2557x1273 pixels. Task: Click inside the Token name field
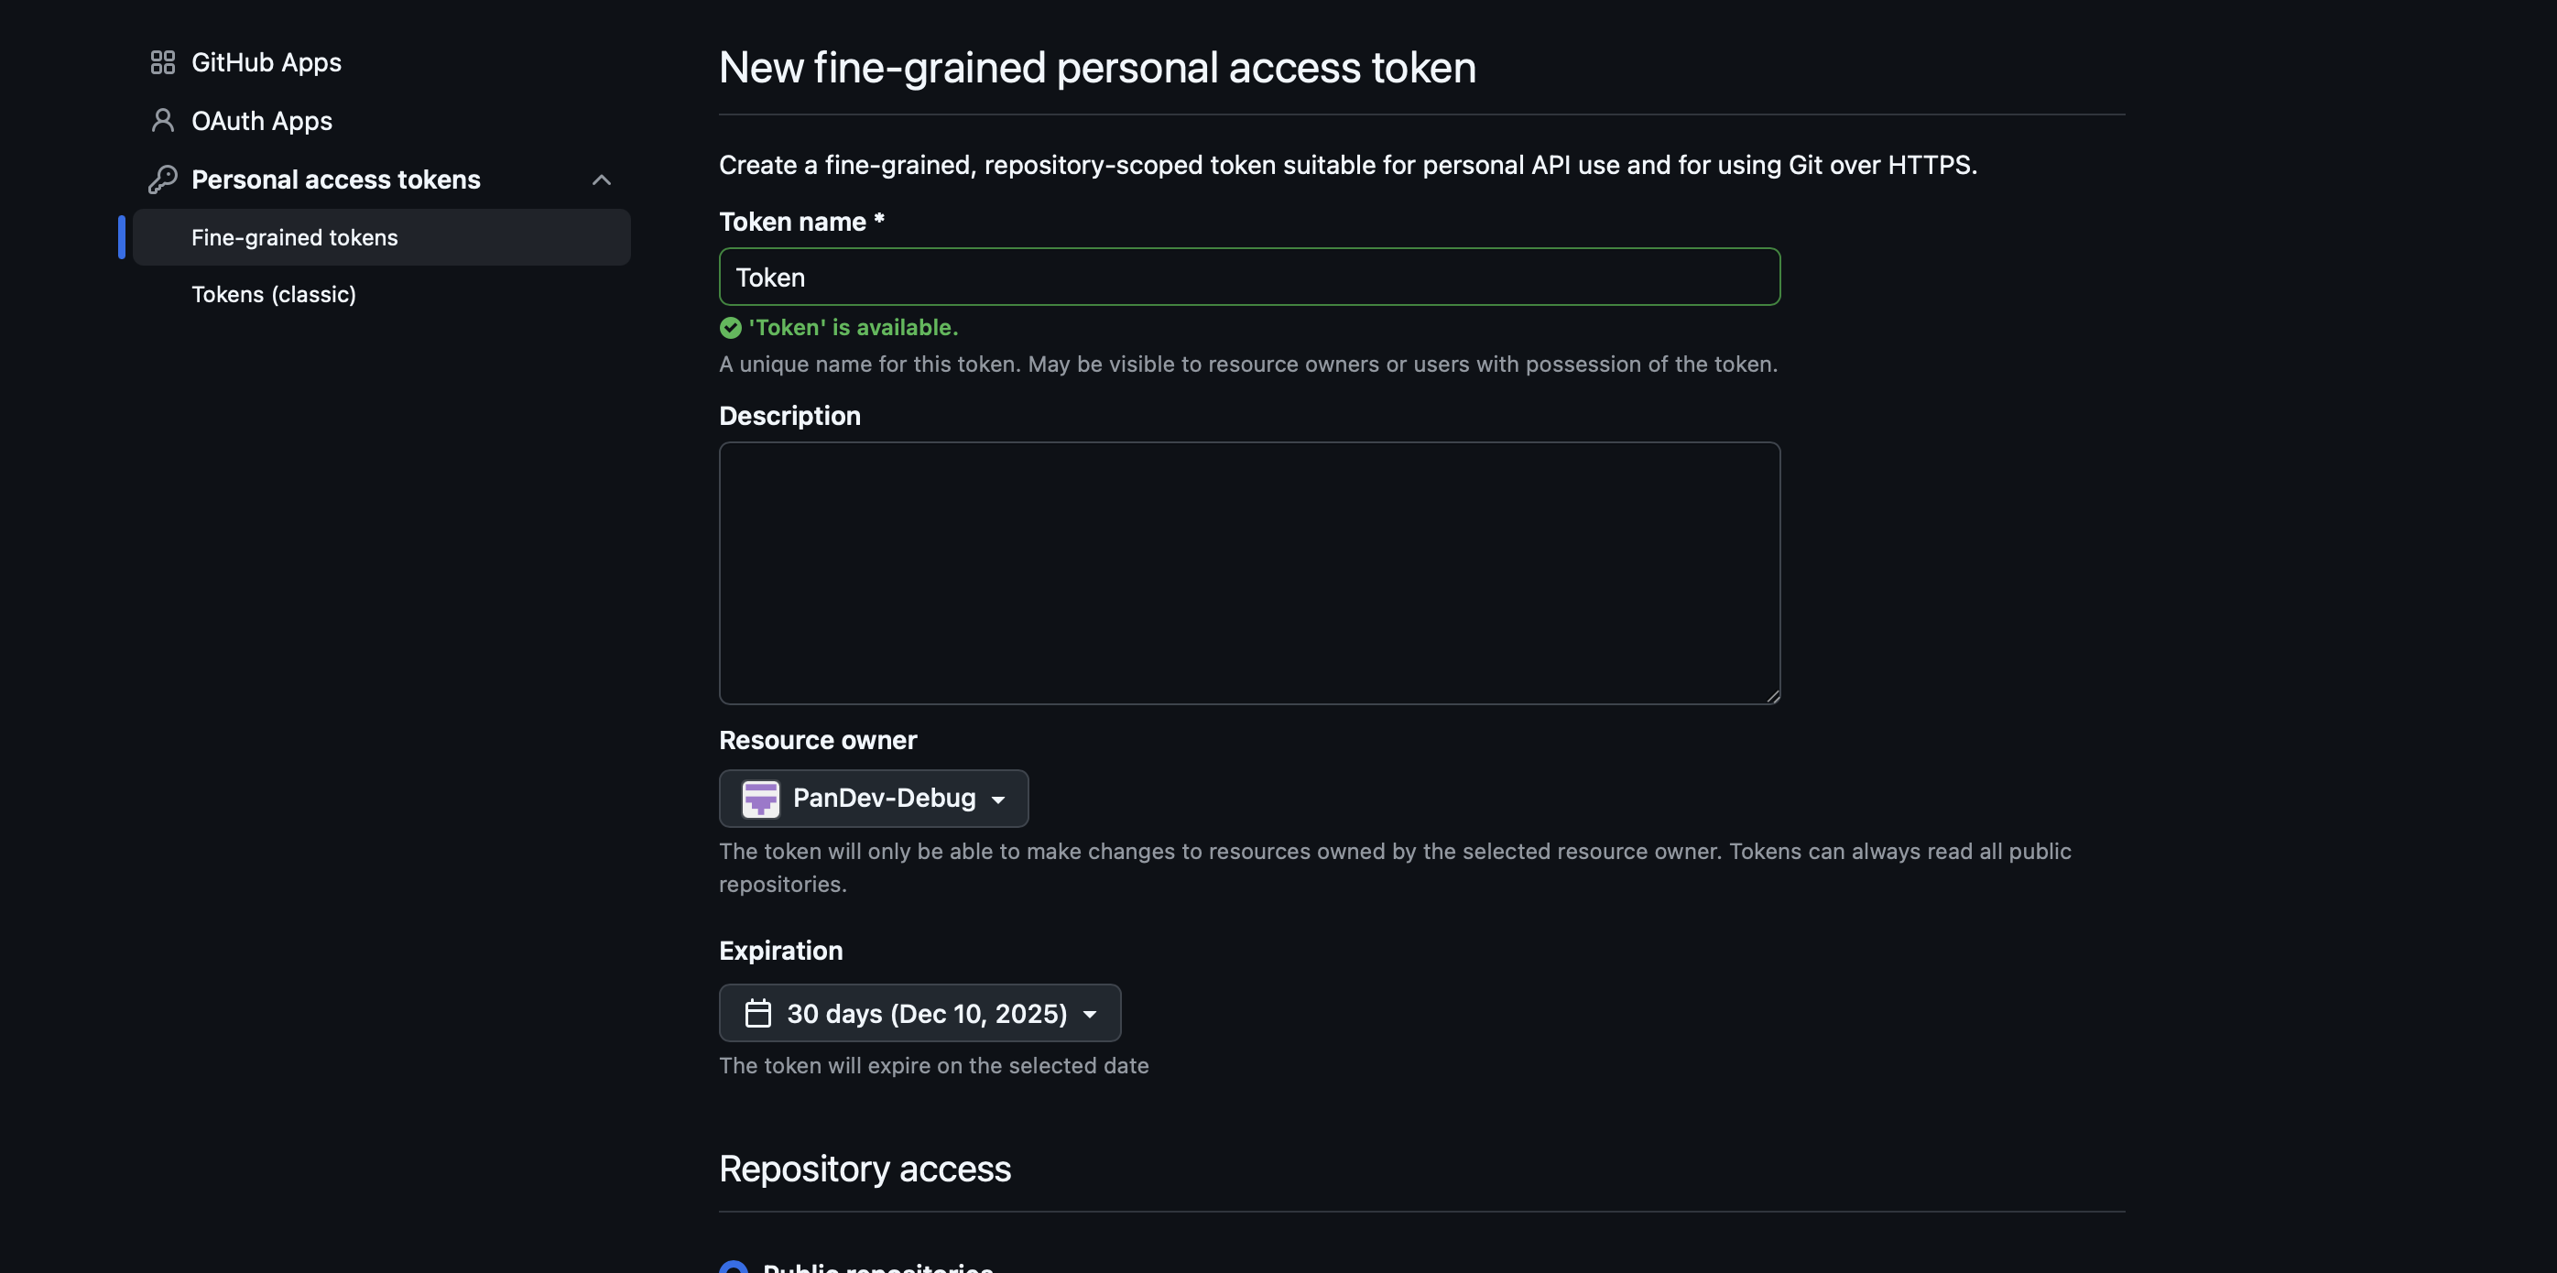point(1248,277)
